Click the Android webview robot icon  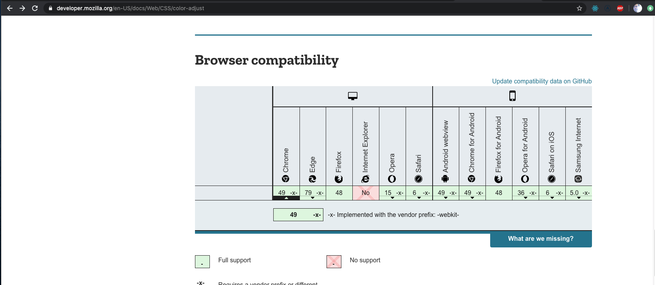click(x=445, y=179)
